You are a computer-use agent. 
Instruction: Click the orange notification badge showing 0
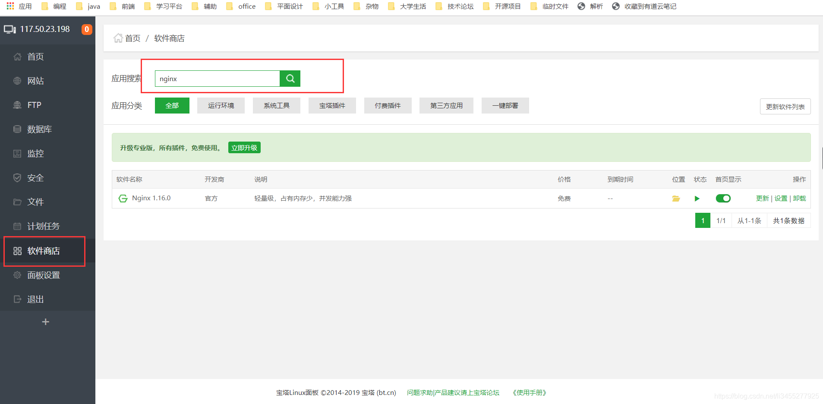point(87,29)
